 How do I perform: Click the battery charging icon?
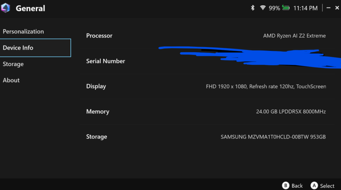click(286, 8)
